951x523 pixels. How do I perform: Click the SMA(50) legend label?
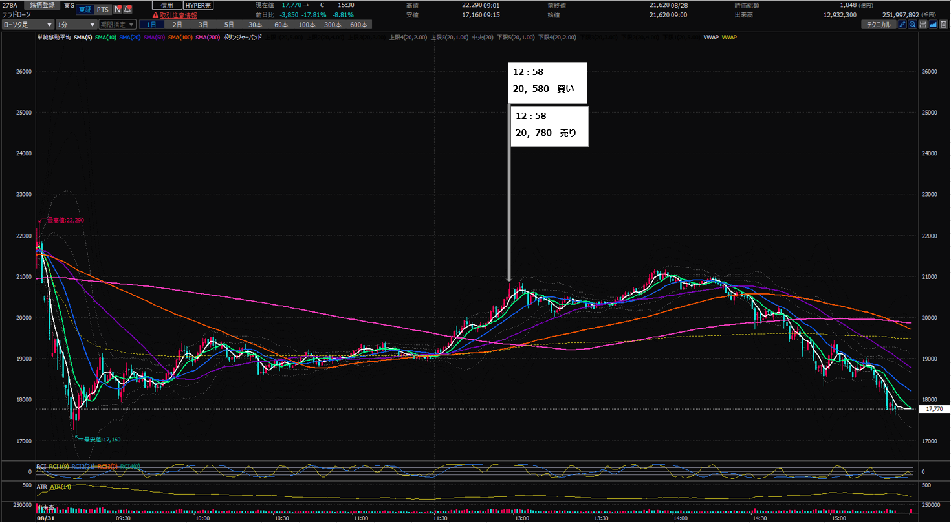155,38
